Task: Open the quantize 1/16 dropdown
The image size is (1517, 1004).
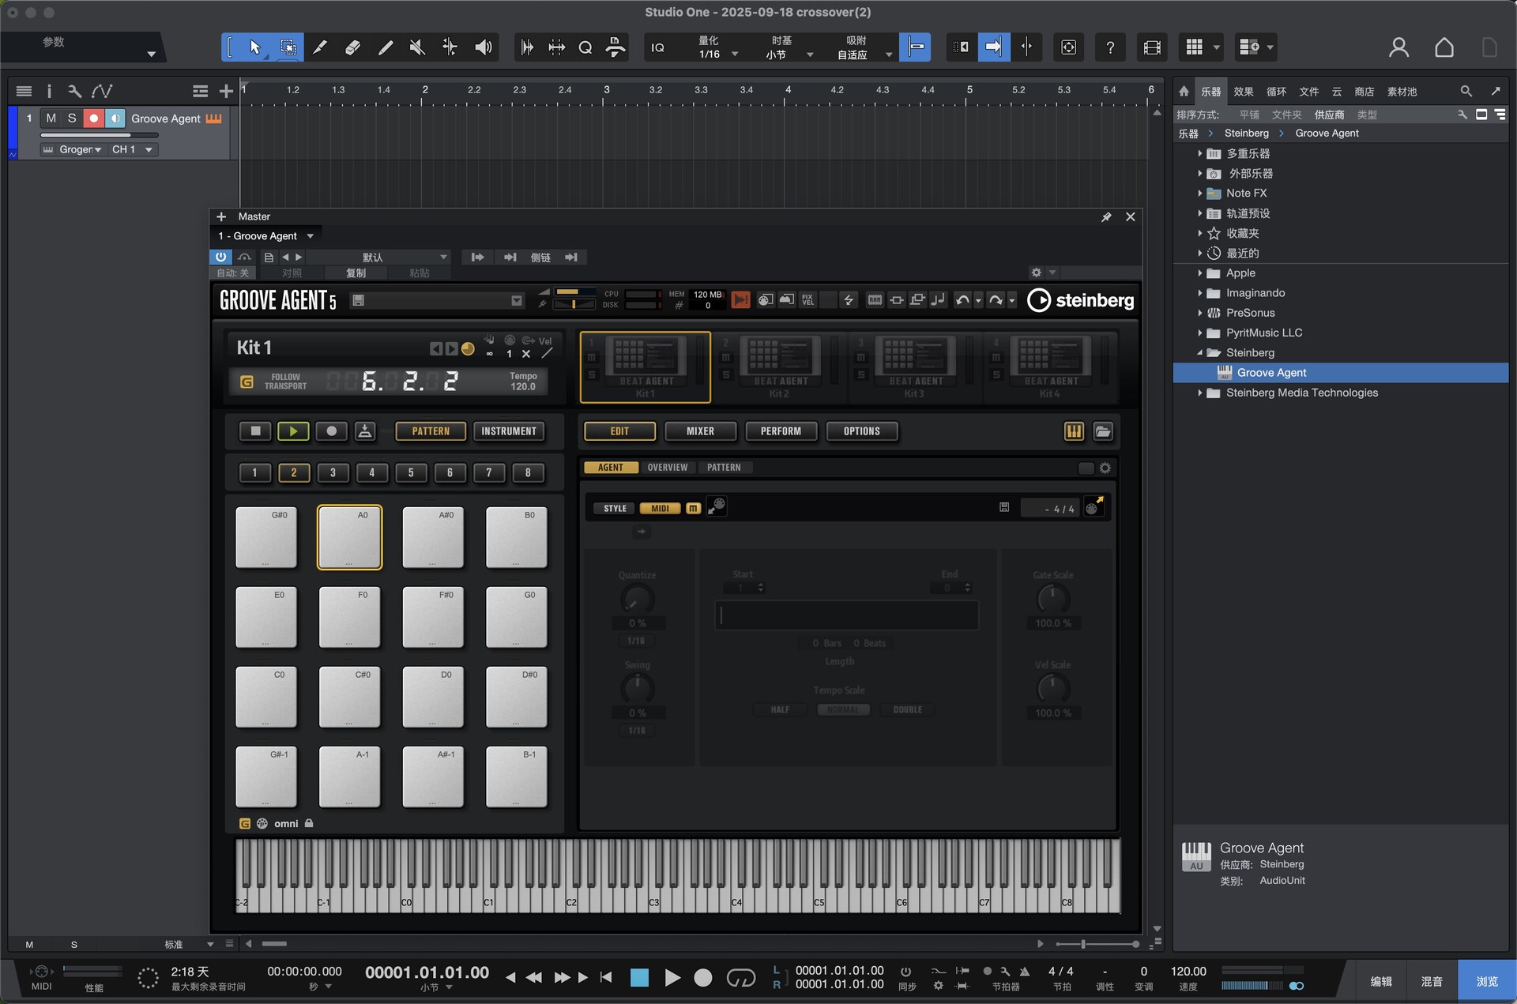Action: [734, 55]
